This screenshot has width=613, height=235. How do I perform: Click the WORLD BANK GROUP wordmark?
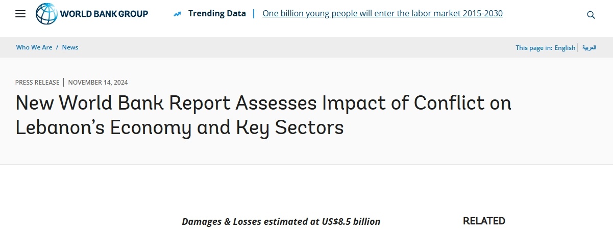click(104, 14)
